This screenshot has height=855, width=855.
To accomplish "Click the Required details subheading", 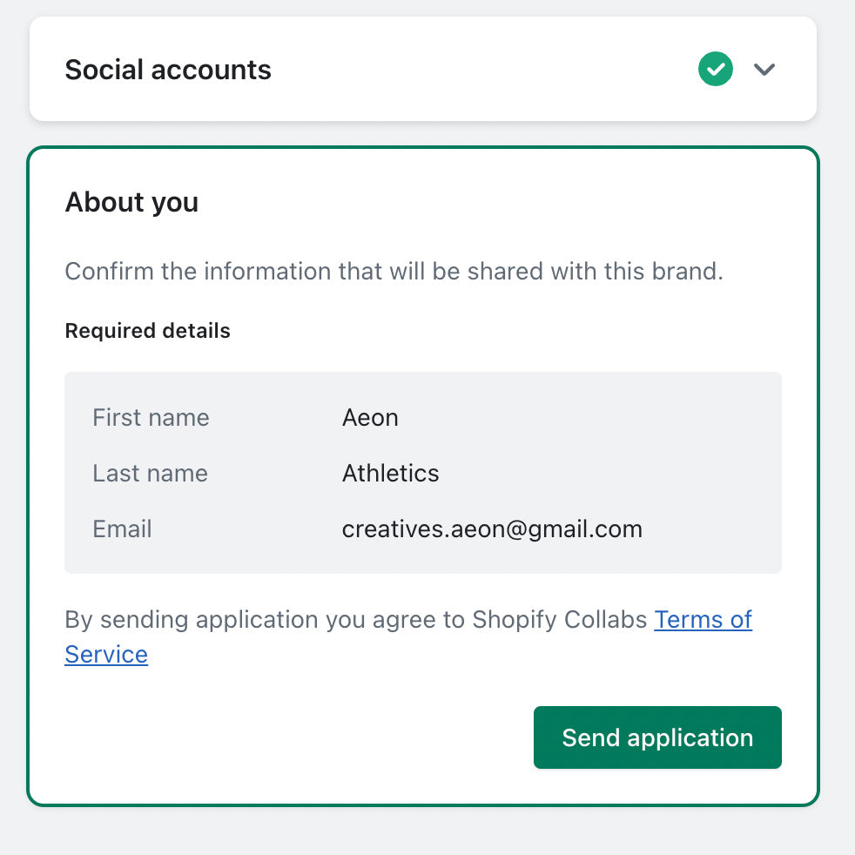I will pyautogui.click(x=147, y=331).
